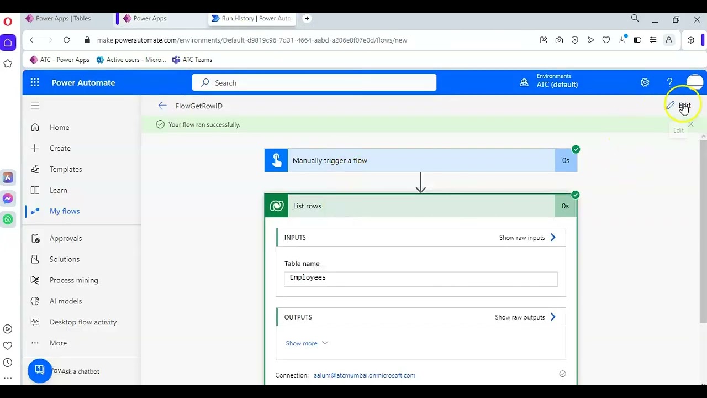Viewport: 707px width, 398px height.
Task: Open a new browser tab
Action: click(307, 18)
